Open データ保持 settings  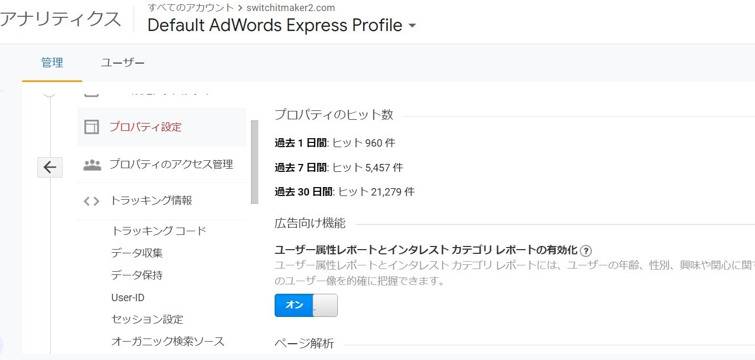pos(137,275)
